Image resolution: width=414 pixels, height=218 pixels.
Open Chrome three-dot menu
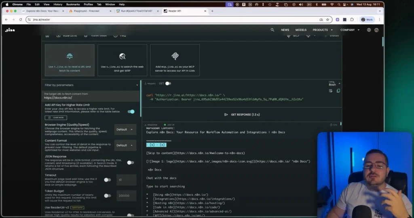coord(379,19)
